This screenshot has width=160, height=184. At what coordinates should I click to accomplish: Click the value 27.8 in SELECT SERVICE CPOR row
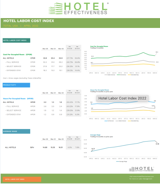click(x=45, y=66)
